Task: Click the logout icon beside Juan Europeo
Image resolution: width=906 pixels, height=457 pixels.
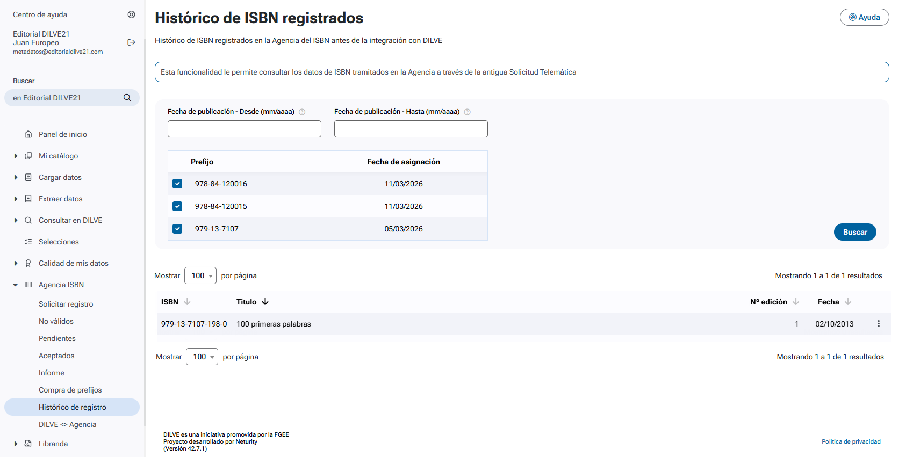Action: [x=131, y=42]
